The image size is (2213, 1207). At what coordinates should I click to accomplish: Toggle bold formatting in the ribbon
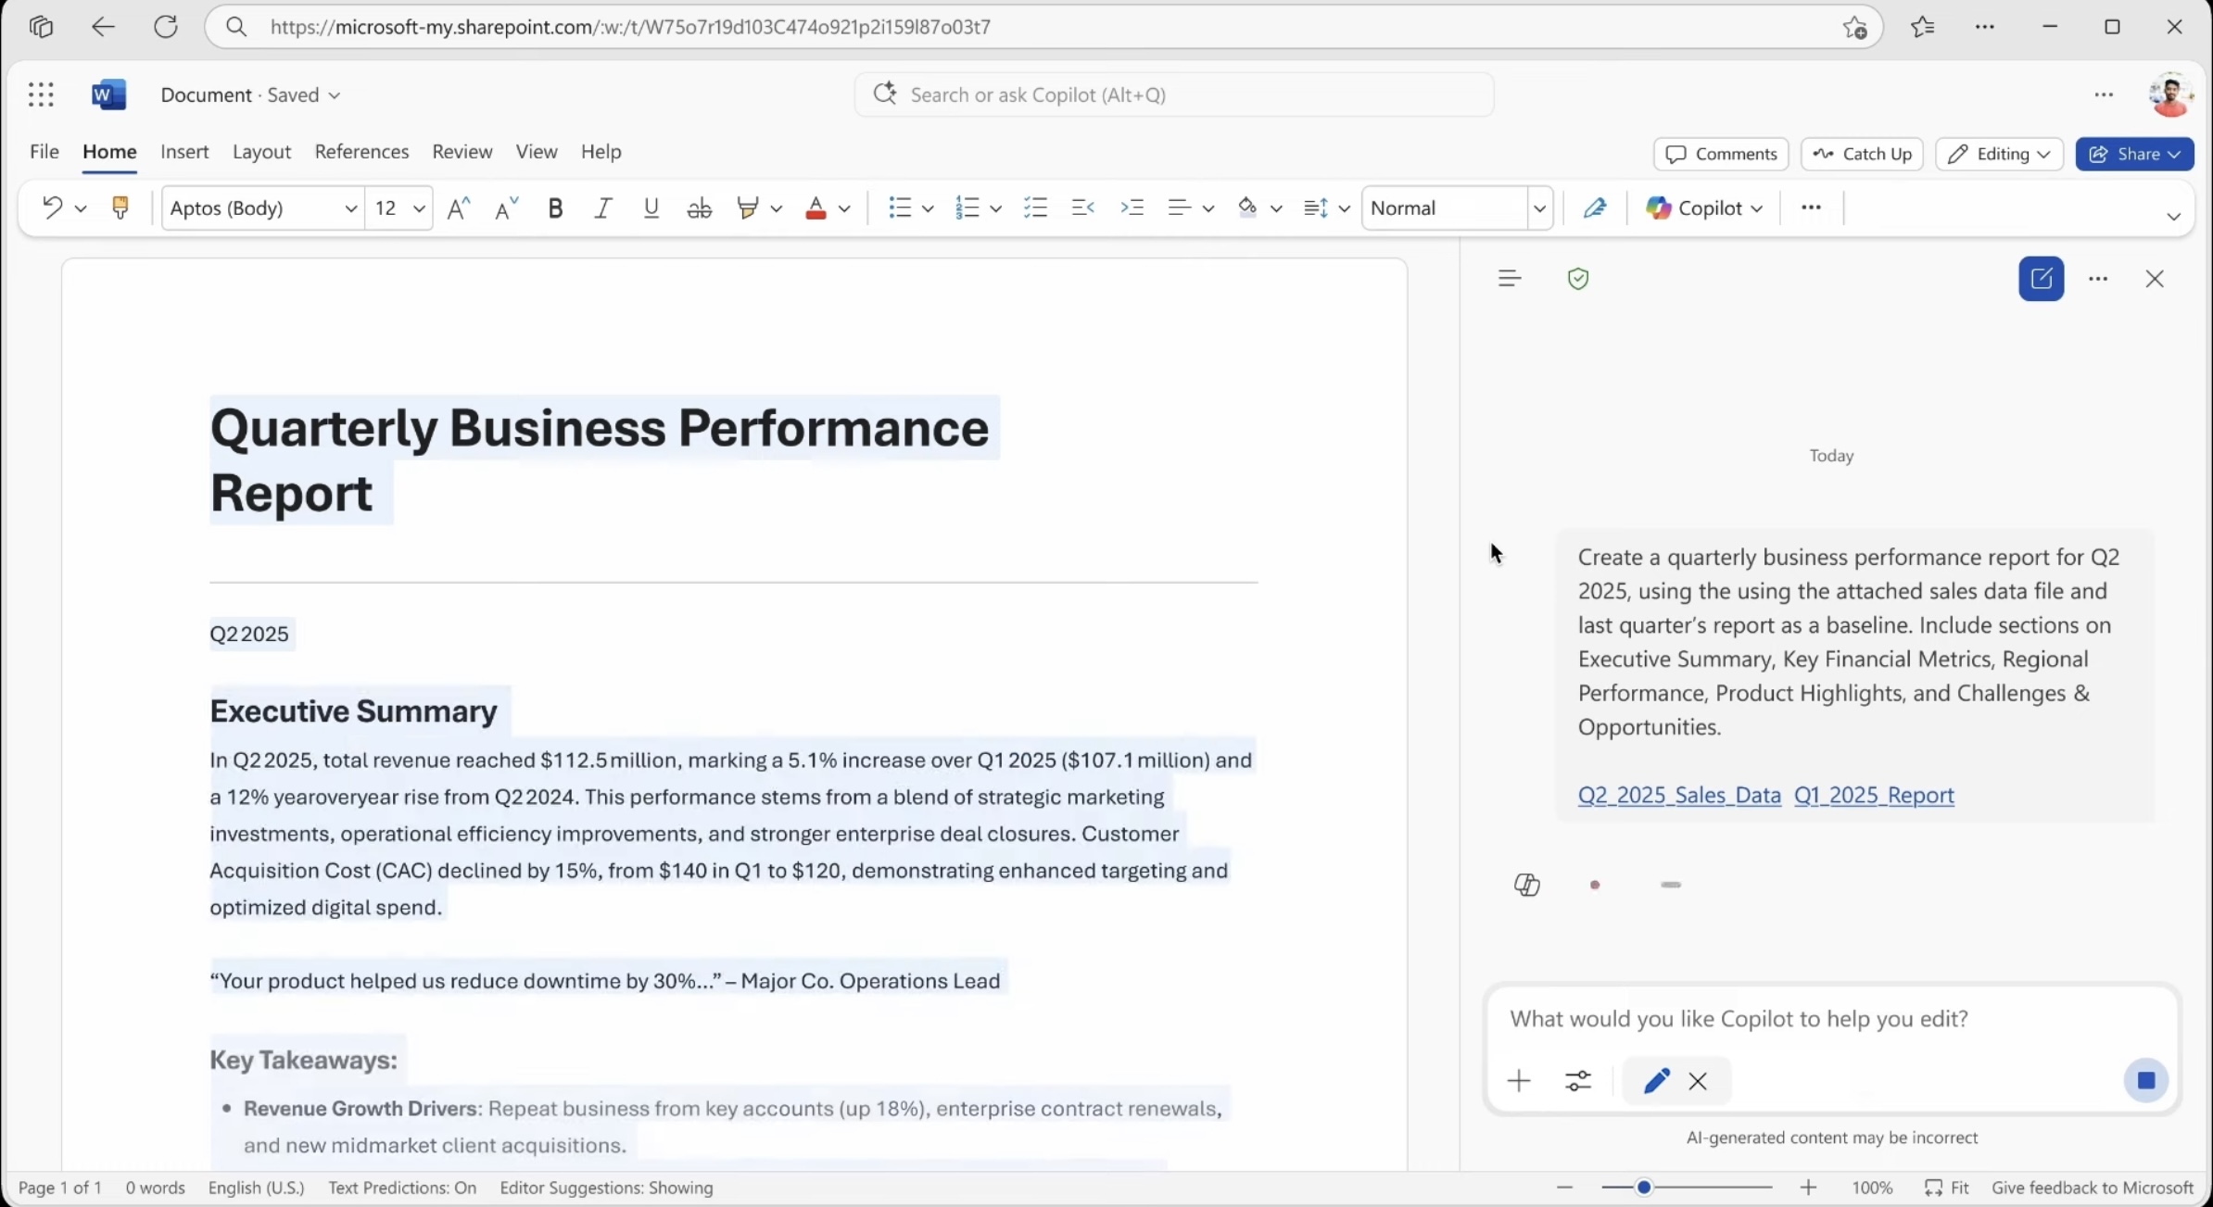[x=555, y=207]
